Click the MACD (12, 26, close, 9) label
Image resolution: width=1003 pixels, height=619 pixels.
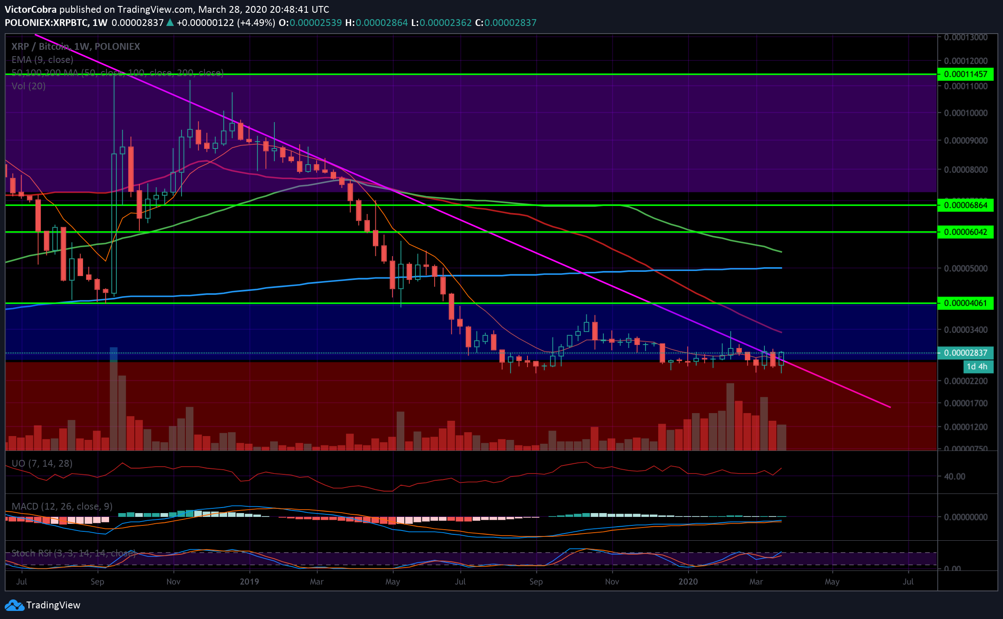click(62, 506)
